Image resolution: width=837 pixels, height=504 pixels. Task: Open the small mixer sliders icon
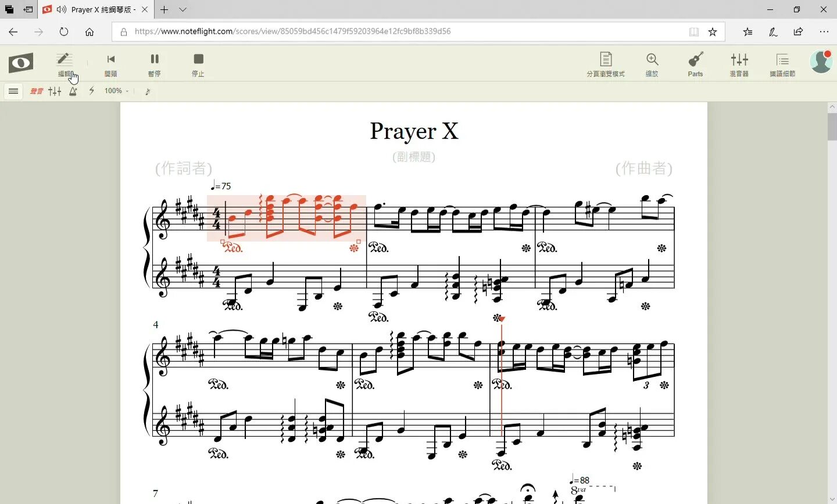55,91
